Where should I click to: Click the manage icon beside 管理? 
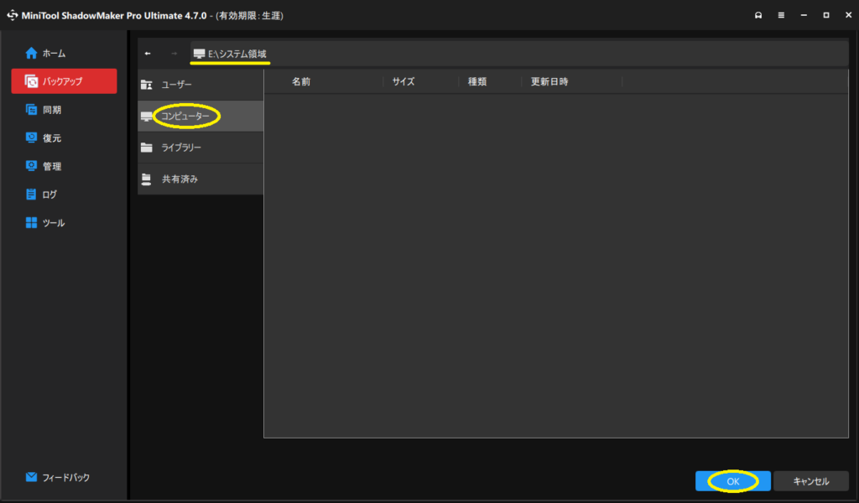click(31, 166)
